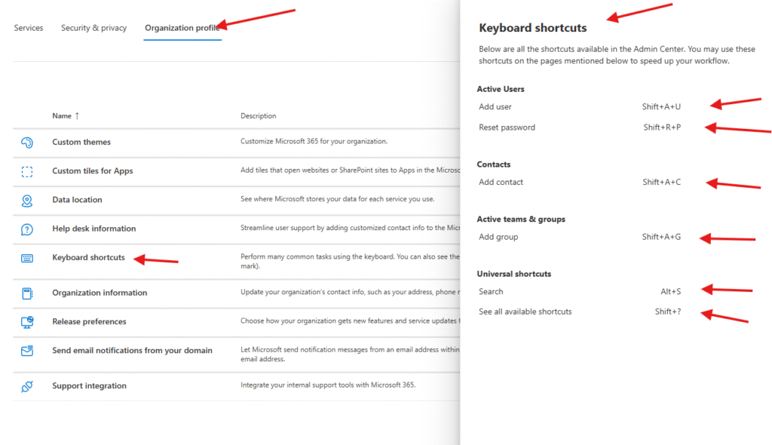
Task: Click the Keyboard shortcuts keyboard icon
Action: pyautogui.click(x=27, y=258)
